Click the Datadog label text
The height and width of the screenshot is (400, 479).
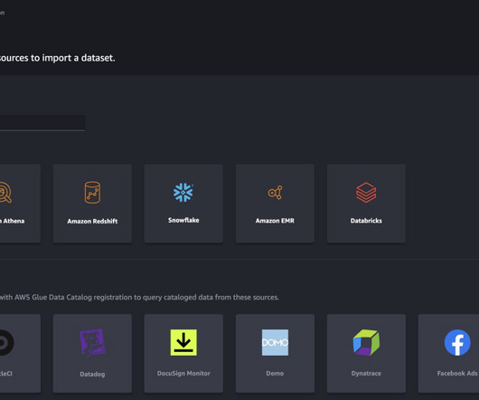pos(92,374)
